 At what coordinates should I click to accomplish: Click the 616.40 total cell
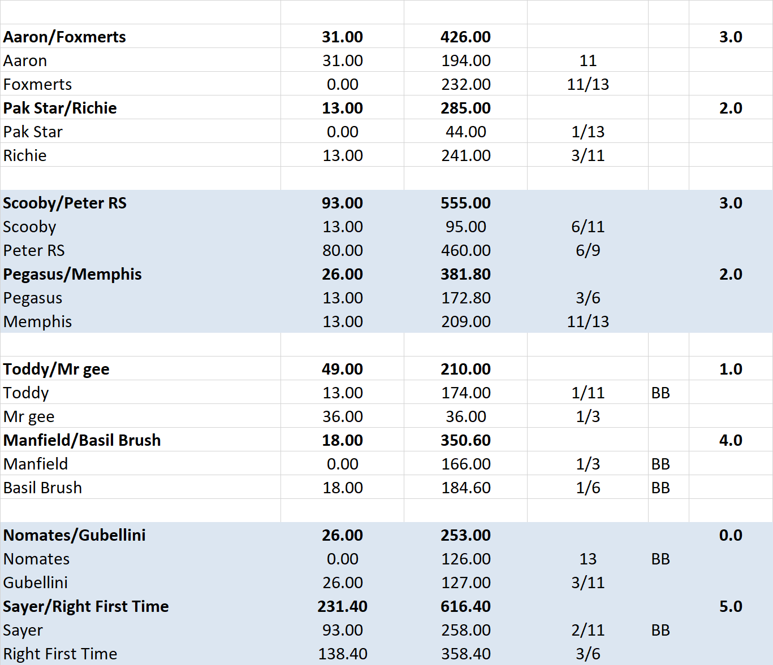point(465,606)
